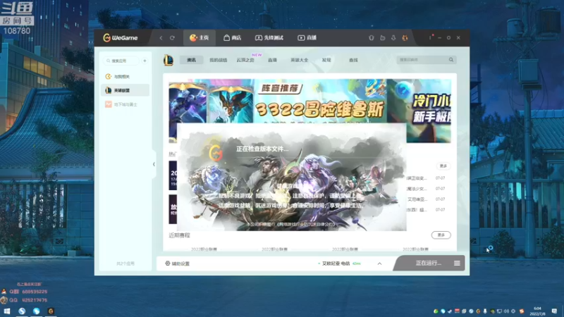Screen dimensions: 564x317
Task: Open the 英雄大全 sub-tab
Action: point(299,60)
